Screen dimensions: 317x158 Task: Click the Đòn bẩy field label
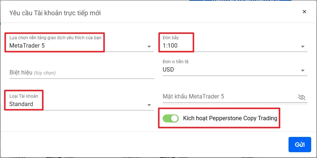click(171, 37)
